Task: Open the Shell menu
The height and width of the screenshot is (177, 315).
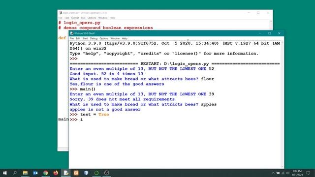Action: 85,38
